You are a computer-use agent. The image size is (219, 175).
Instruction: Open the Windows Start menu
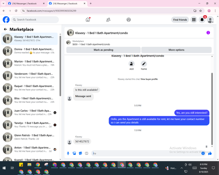pyautogui.click(x=4, y=168)
